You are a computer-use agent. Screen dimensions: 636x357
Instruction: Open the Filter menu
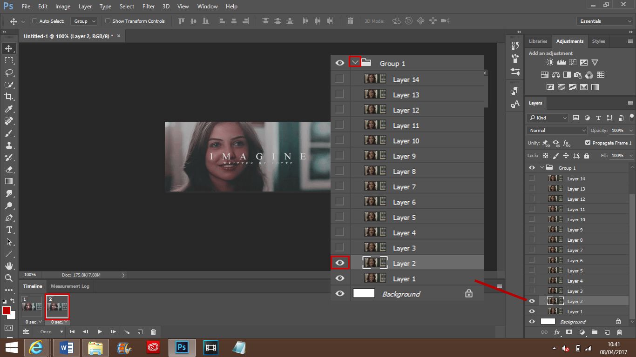pos(149,7)
